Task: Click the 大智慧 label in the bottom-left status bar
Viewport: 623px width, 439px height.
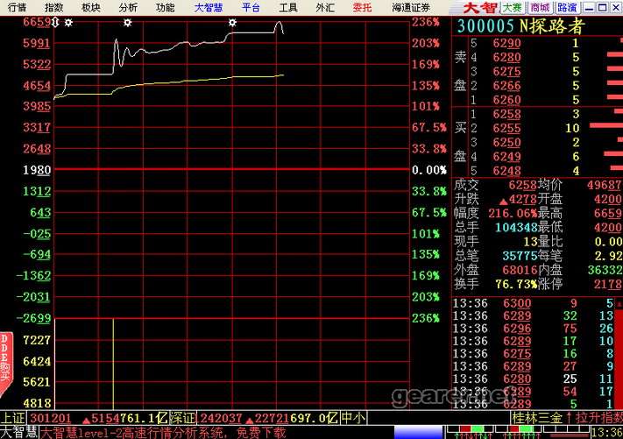Action: coord(19,433)
